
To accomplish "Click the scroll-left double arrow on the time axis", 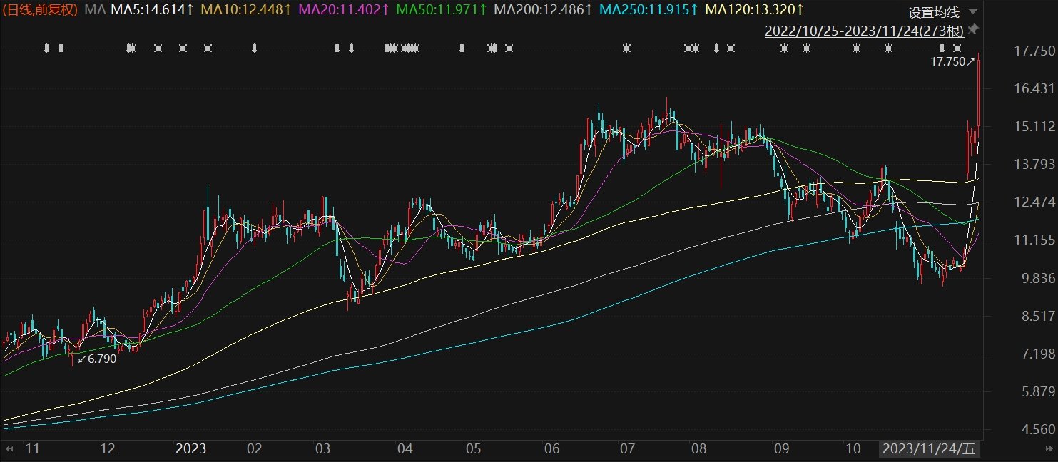I will [10, 449].
